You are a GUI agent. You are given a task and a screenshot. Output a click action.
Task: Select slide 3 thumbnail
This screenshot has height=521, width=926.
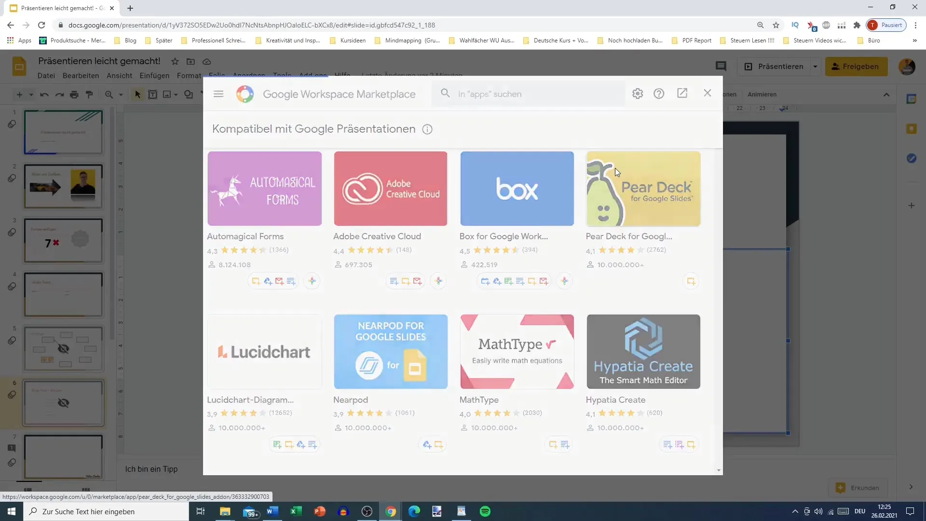pos(63,241)
